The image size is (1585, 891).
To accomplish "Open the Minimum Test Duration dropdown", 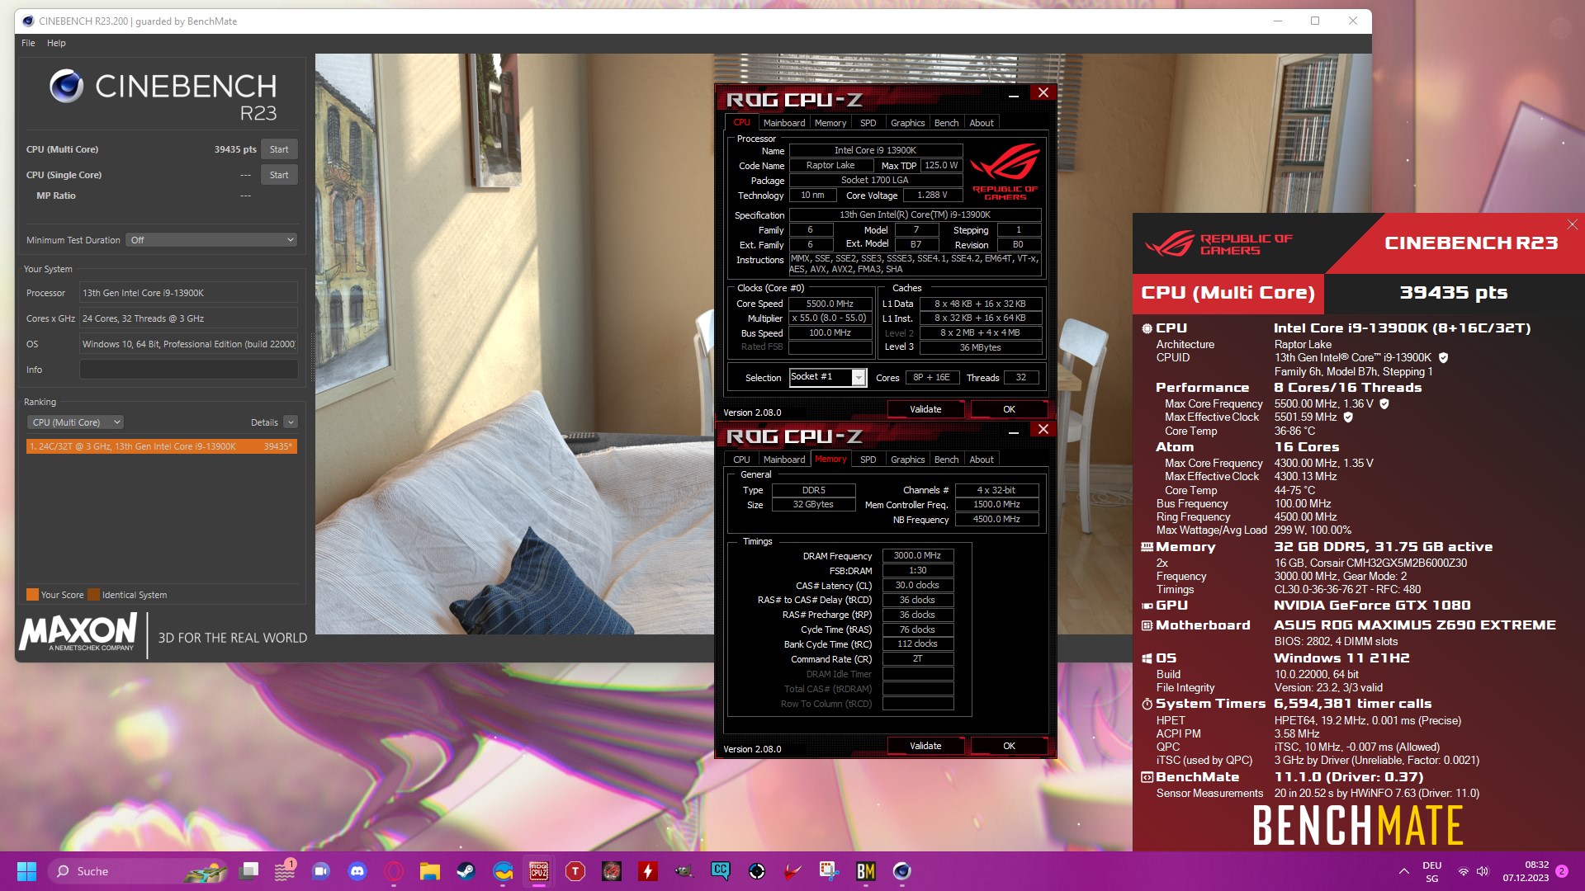I will click(211, 240).
